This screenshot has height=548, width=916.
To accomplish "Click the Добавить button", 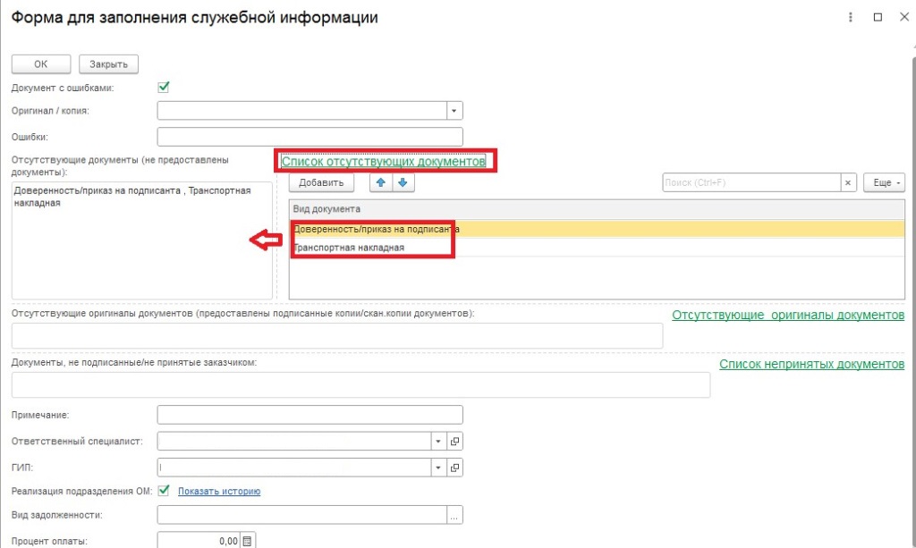I will (321, 182).
